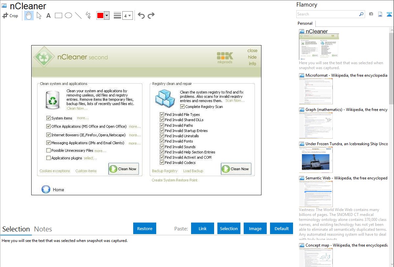The image size is (394, 267).
Task: Toggle the Office Applications checkbox
Action: click(48, 126)
